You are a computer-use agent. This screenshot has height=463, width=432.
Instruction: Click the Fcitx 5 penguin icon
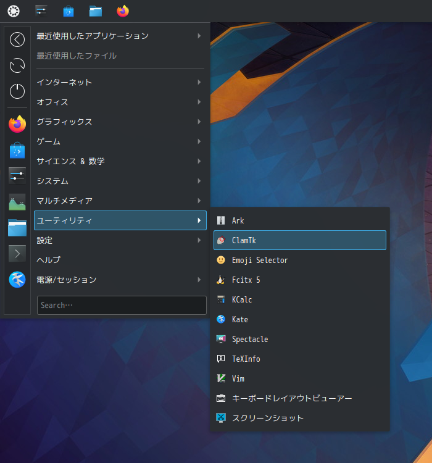pyautogui.click(x=221, y=280)
